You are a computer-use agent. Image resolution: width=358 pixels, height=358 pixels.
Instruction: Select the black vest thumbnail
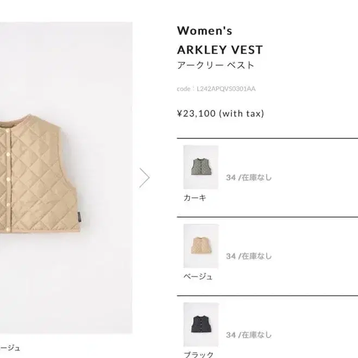coord(200,324)
